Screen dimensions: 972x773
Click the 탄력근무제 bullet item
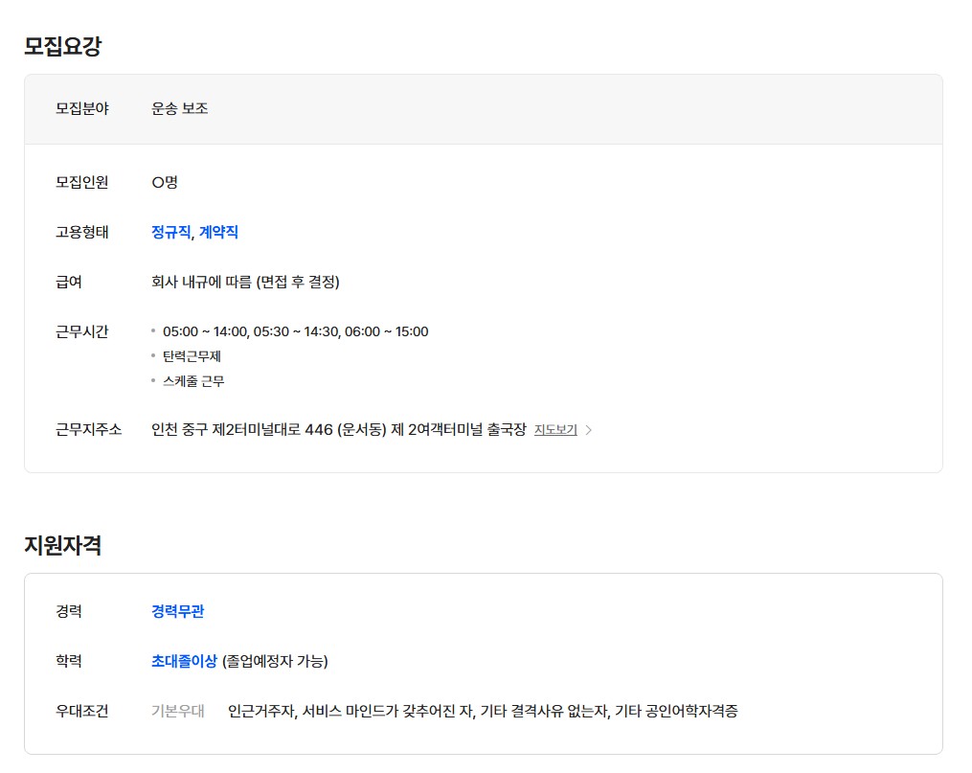[192, 356]
